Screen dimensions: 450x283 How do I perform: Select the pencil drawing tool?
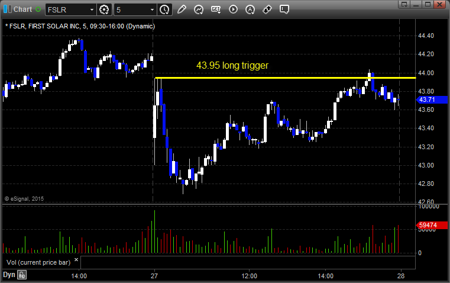[182, 9]
